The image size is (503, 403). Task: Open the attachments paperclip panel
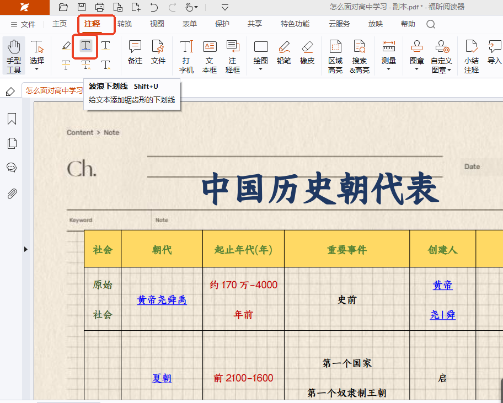12,194
